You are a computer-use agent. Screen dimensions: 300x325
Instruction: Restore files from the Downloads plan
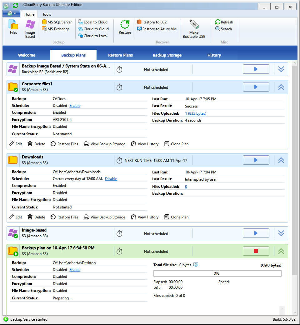pyautogui.click(x=64, y=217)
